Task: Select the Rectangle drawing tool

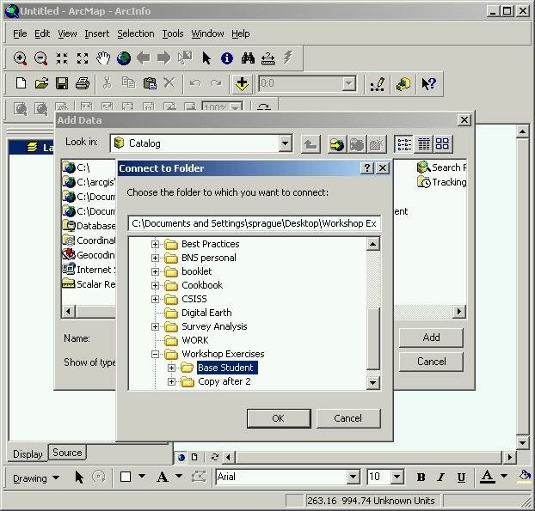Action: click(126, 477)
